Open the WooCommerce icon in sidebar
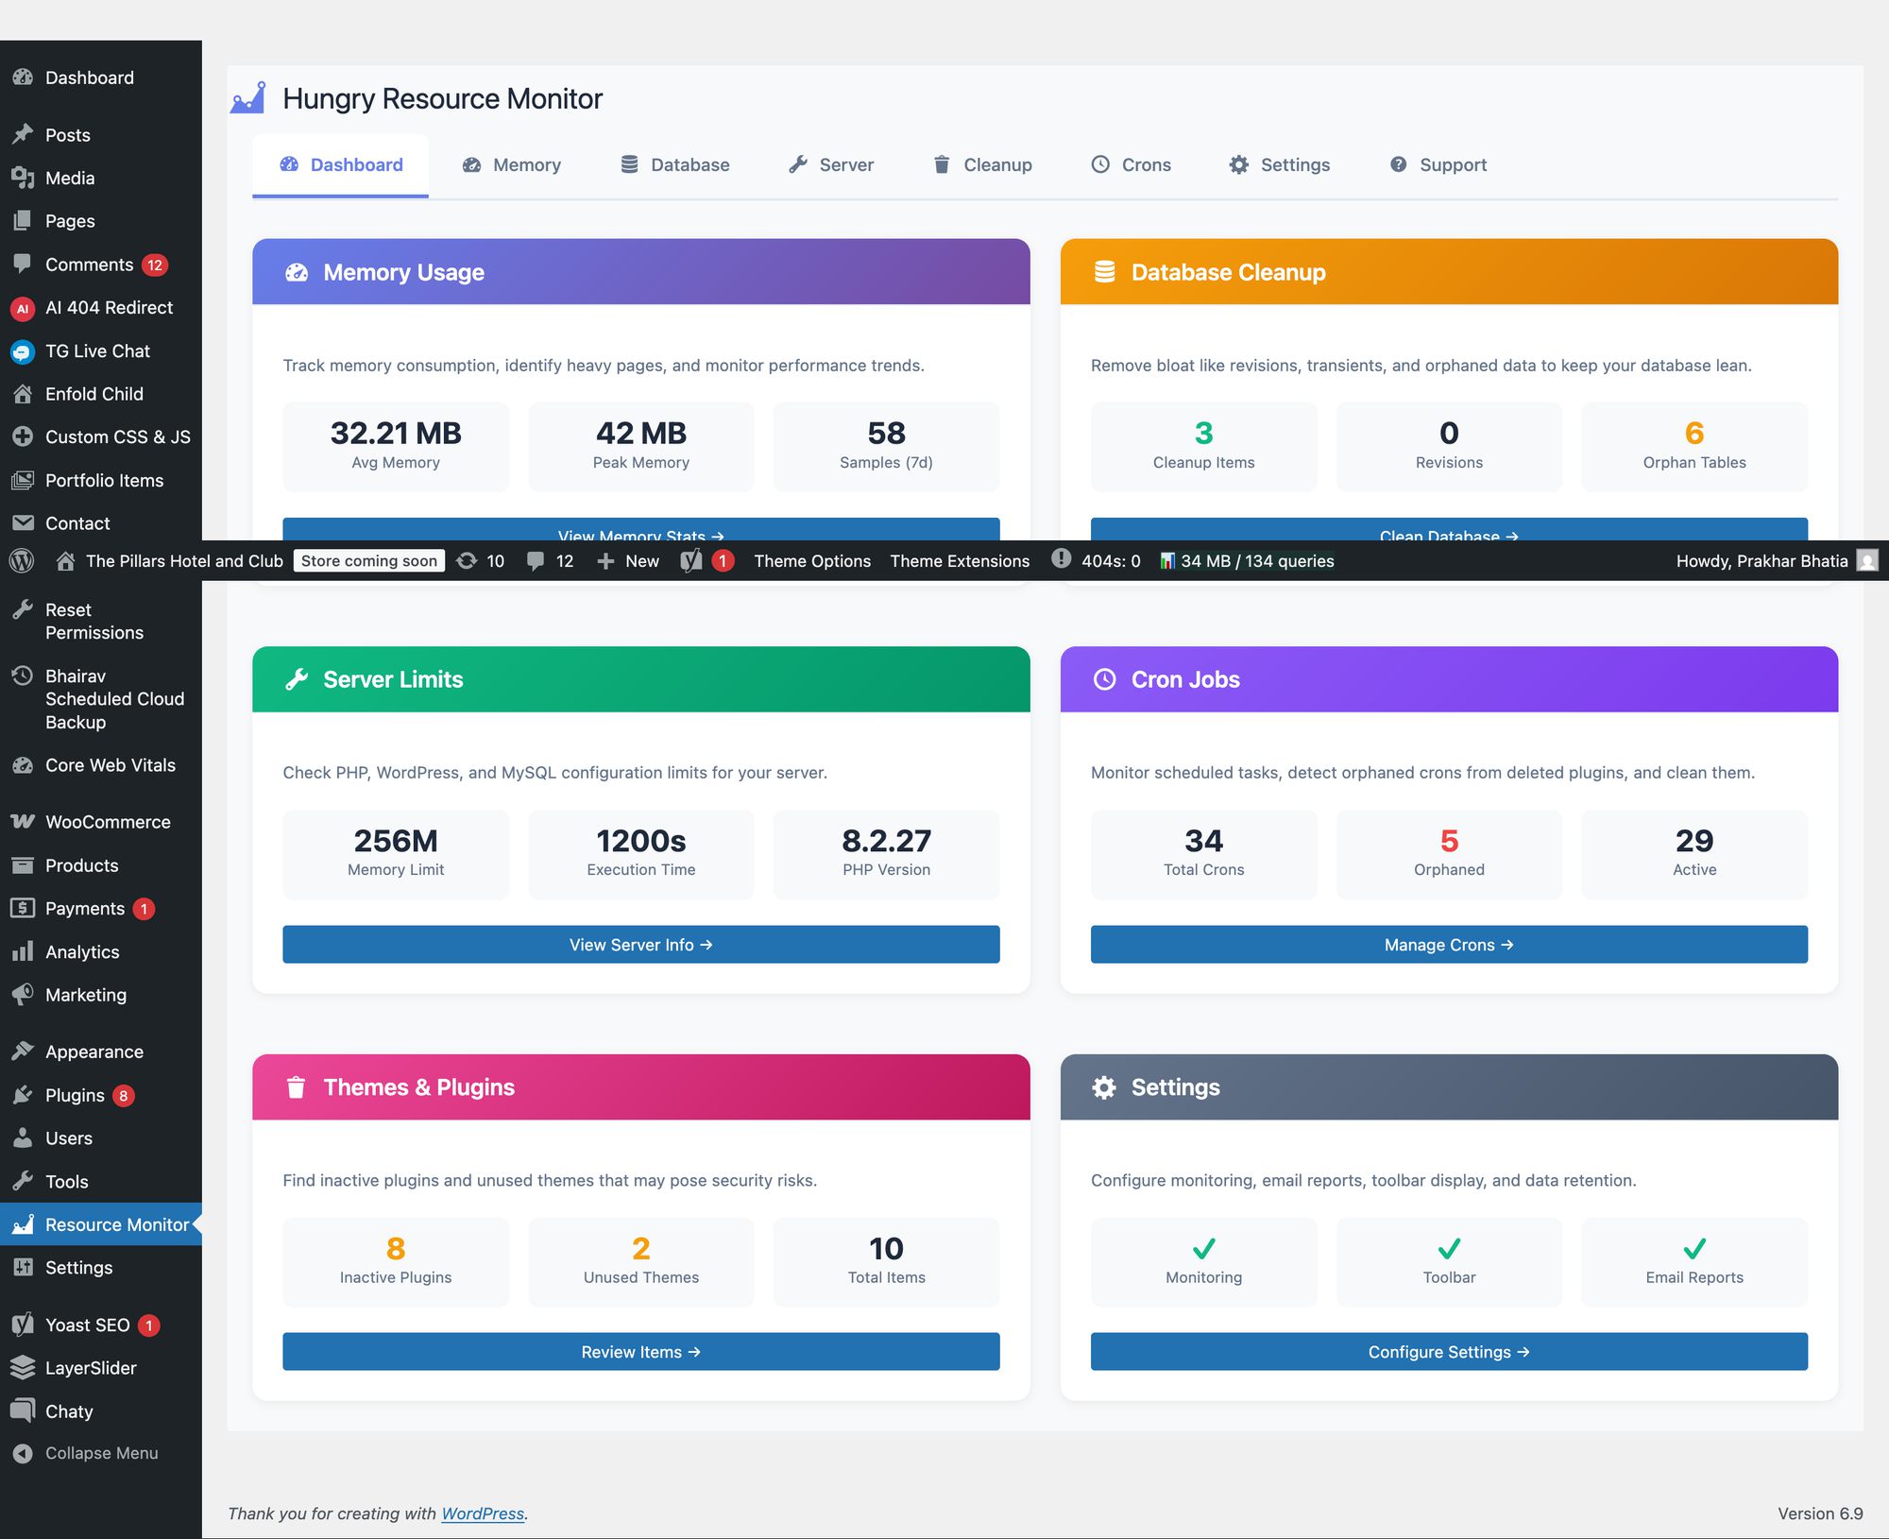The width and height of the screenshot is (1889, 1539). tap(23, 821)
